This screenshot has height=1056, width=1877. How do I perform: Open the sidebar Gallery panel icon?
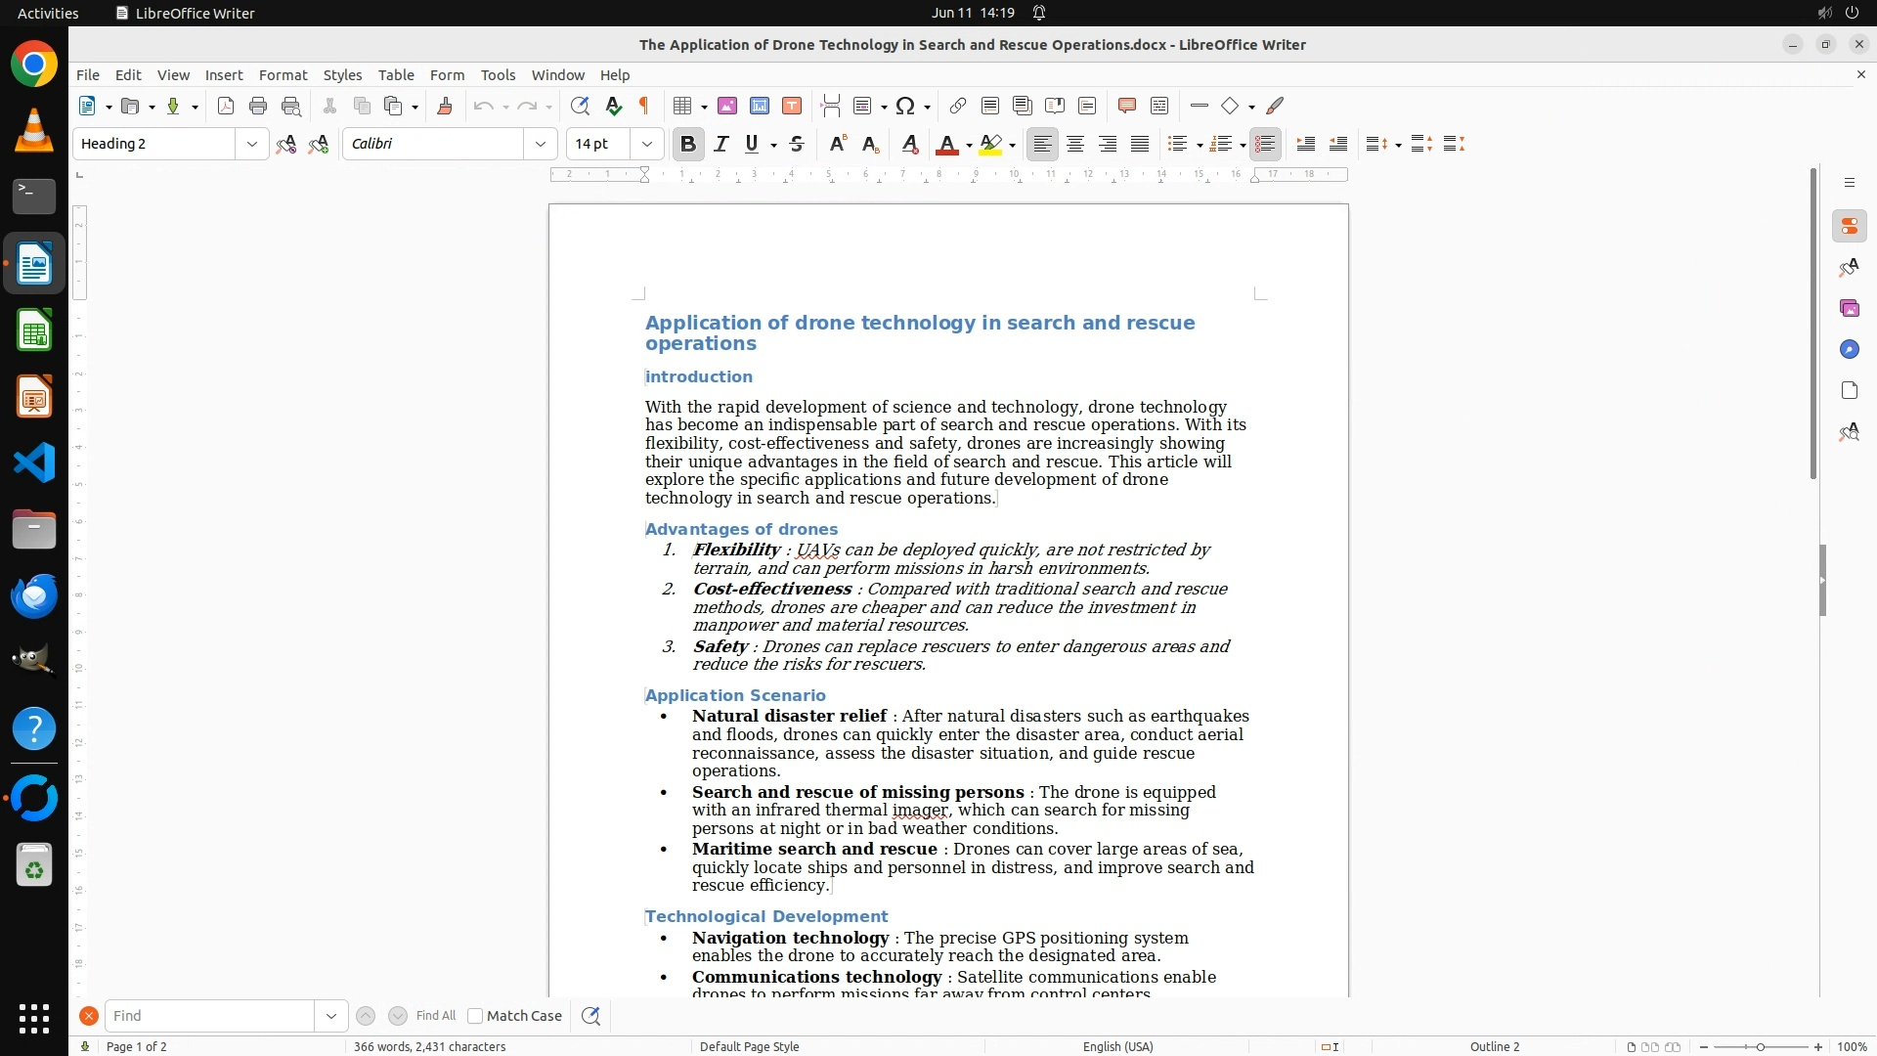[x=1849, y=309]
